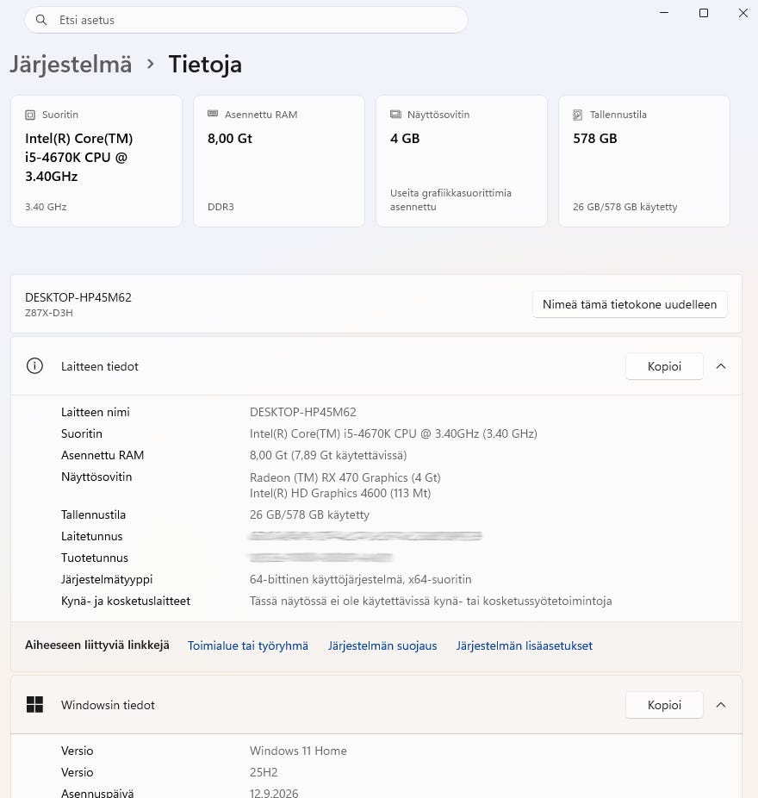Focus the Etsi asetus search field
The width and height of the screenshot is (758, 798).
pyautogui.click(x=246, y=20)
